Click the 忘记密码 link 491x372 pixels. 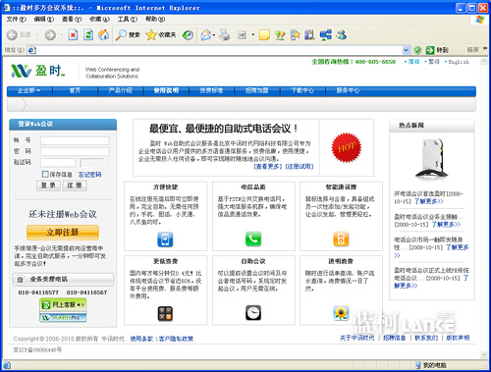89,175
